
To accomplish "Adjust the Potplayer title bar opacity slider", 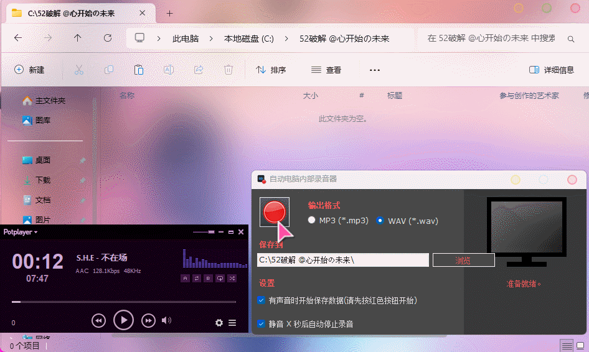I will (204, 232).
